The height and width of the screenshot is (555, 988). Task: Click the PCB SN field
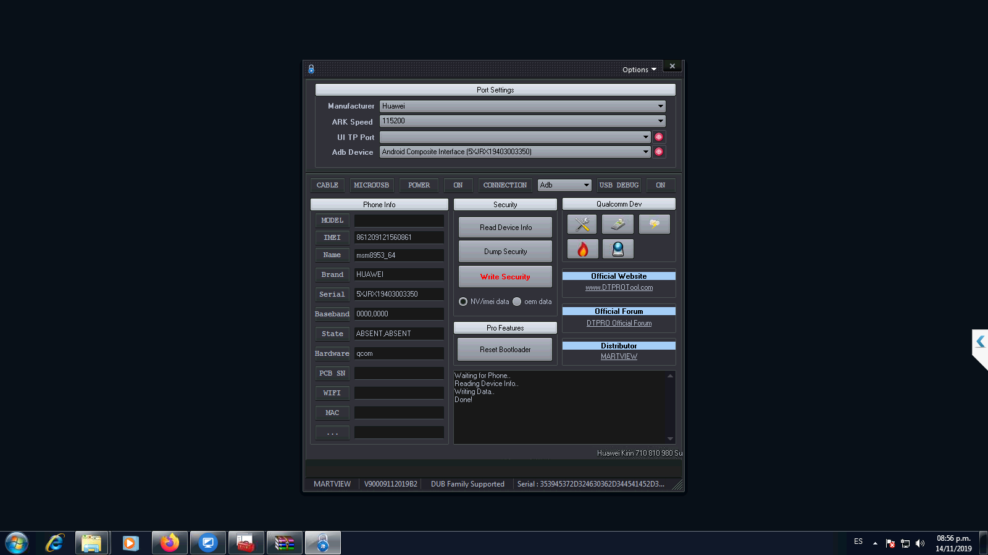pyautogui.click(x=399, y=373)
